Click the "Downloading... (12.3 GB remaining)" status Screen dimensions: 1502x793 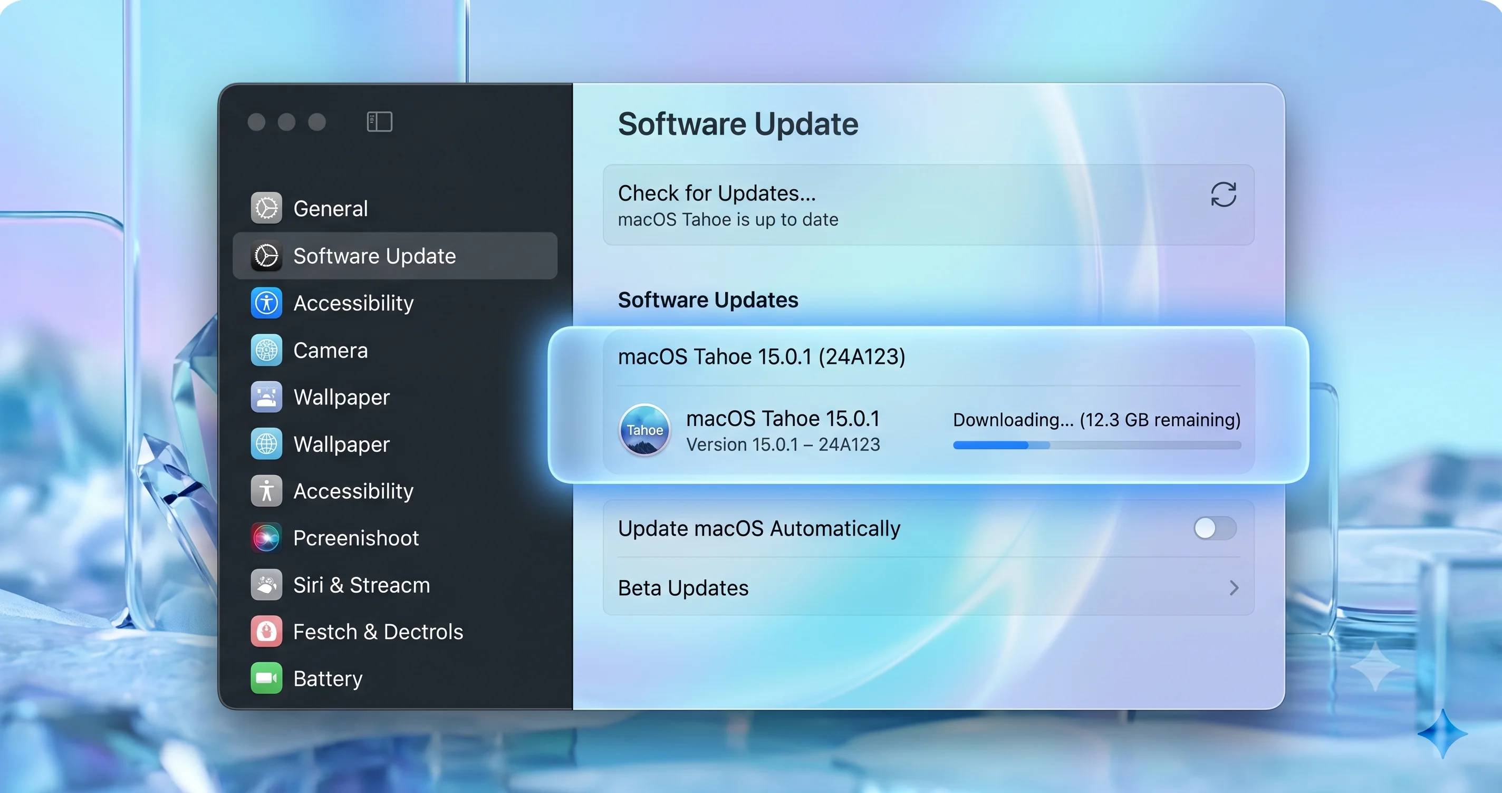tap(1097, 420)
